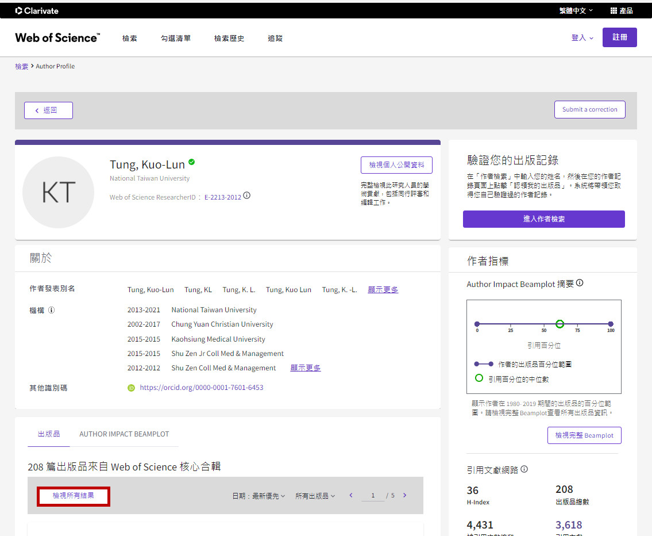Click the 返回 back button

48,110
